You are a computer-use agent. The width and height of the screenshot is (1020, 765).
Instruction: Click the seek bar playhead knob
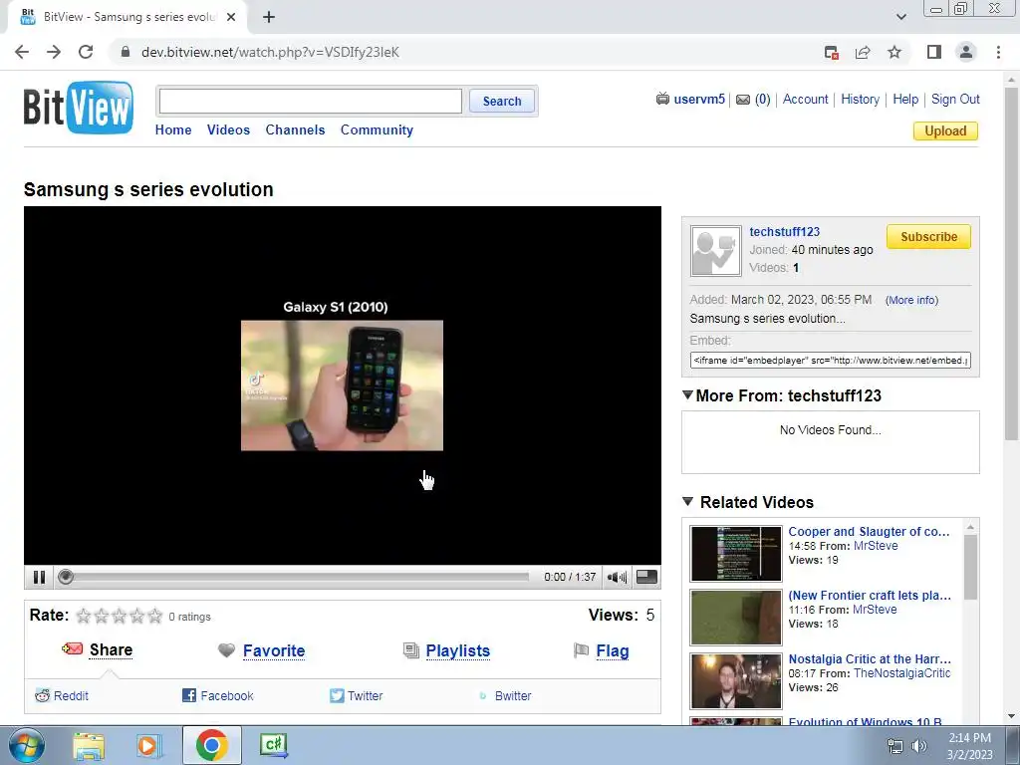pos(65,577)
